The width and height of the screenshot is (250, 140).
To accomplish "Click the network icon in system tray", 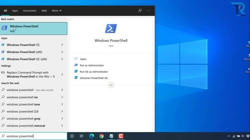I will pyautogui.click(x=234, y=136).
